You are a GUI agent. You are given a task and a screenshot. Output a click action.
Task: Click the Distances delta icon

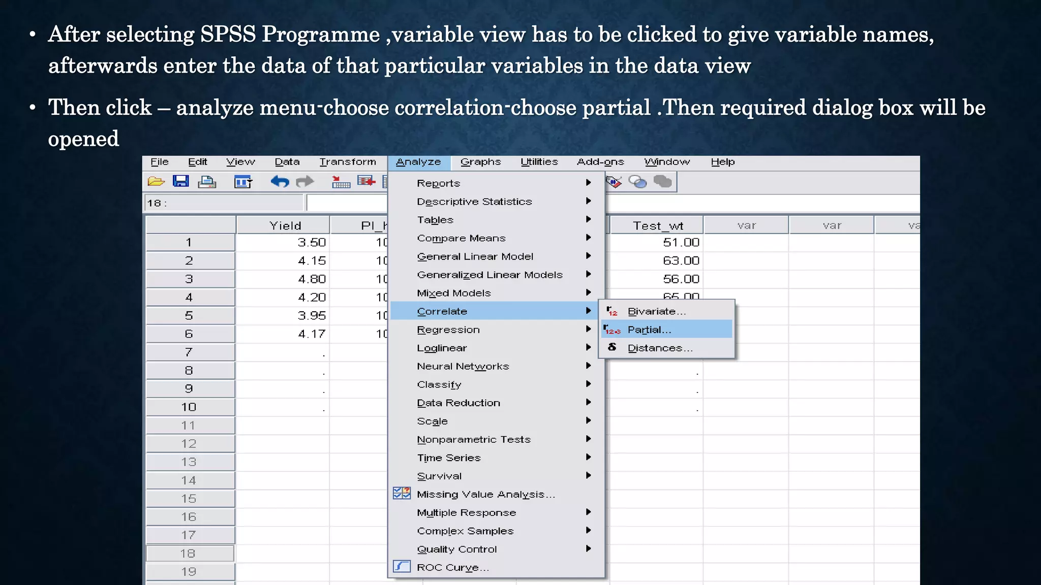pyautogui.click(x=612, y=347)
